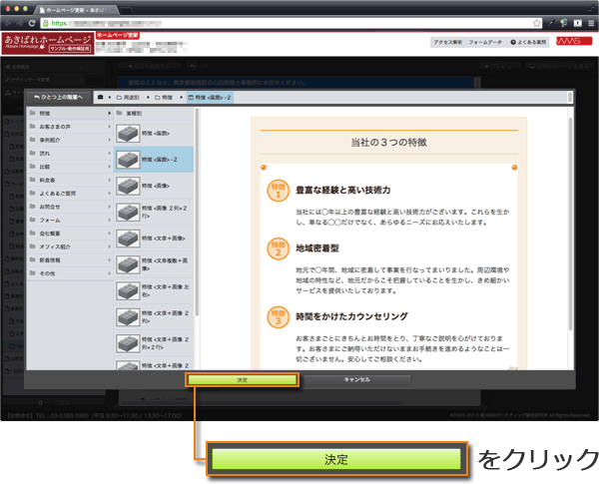Click the 用途別 breadcrumb folder
599x484 pixels.
[x=129, y=98]
